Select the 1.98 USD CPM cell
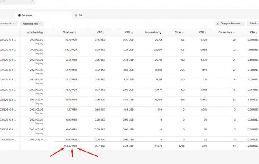 tap(128, 110)
